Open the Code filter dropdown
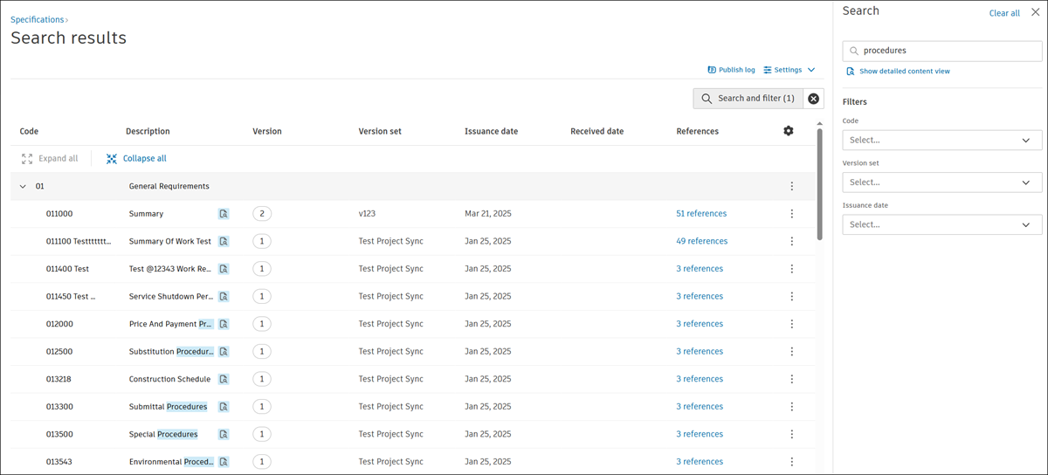1048x475 pixels. coord(941,140)
